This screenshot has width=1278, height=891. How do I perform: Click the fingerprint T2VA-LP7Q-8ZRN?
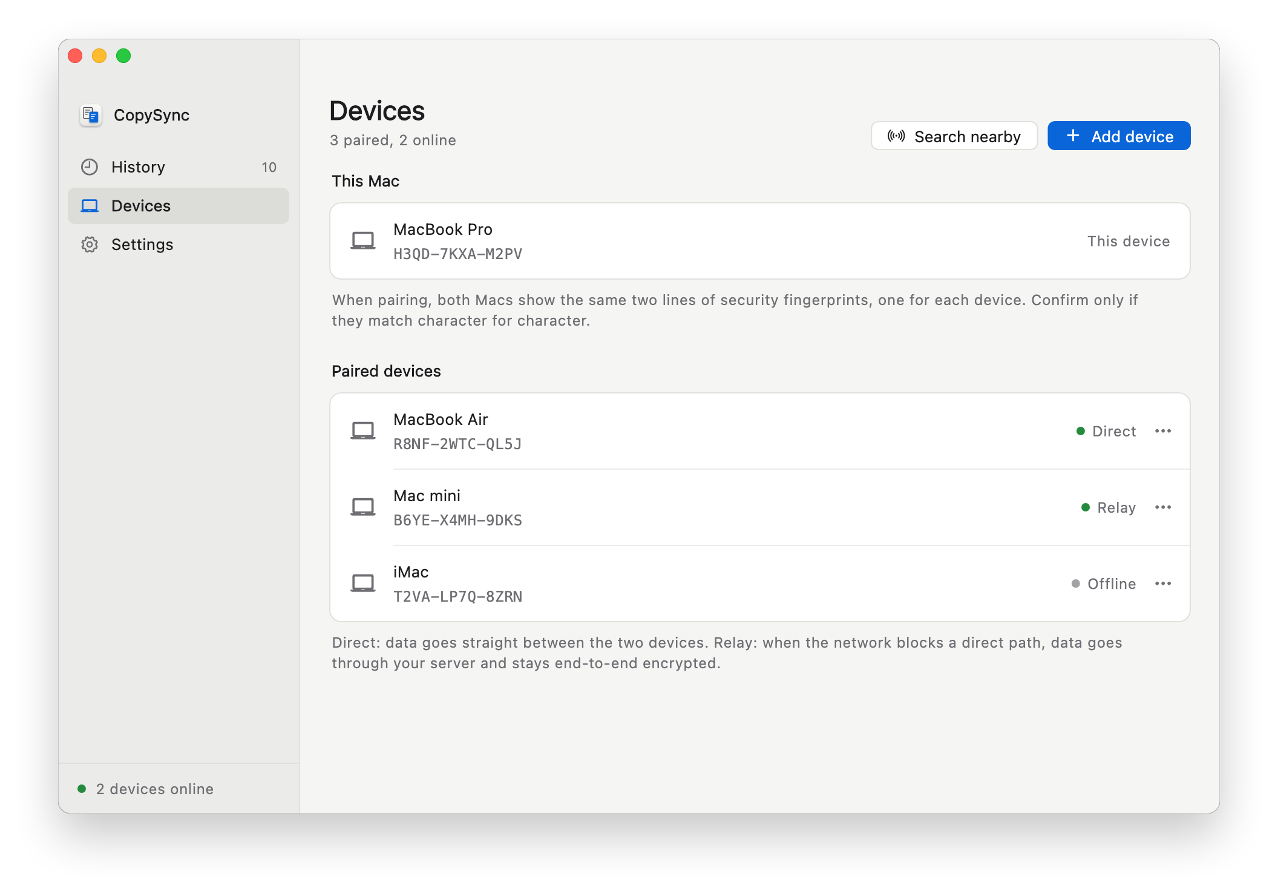tap(457, 597)
